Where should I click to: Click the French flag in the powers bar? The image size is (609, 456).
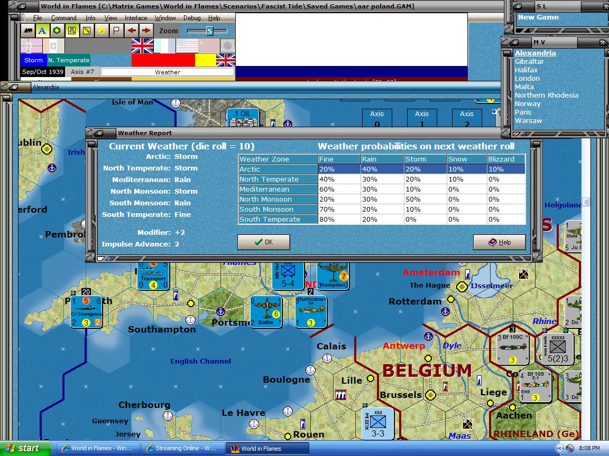coord(165,46)
